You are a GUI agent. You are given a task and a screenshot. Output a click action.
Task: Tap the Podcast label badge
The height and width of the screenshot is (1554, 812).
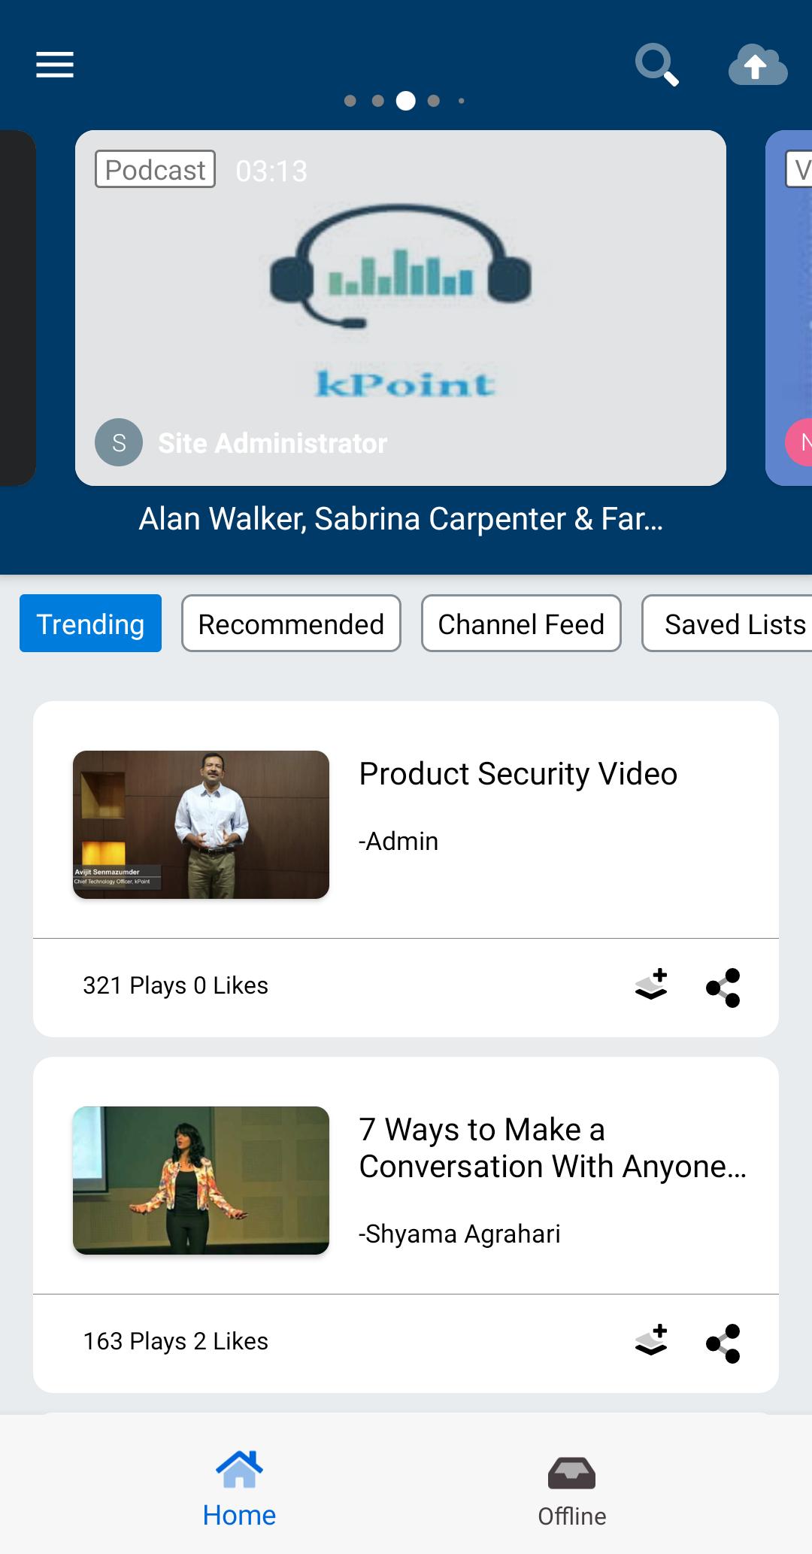(x=155, y=169)
